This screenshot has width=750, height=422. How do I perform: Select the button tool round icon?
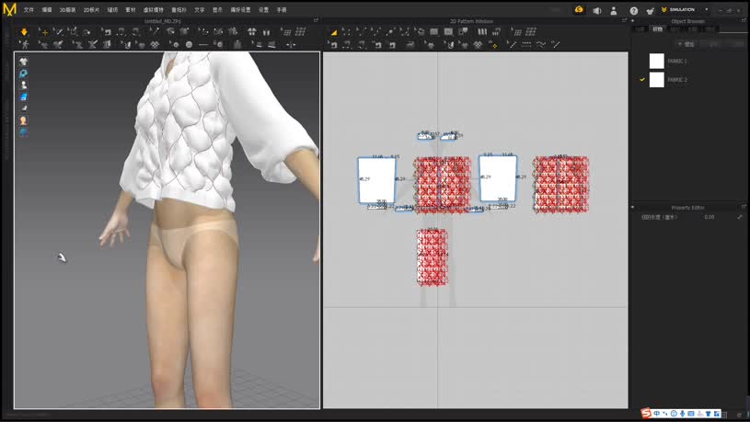click(x=189, y=45)
